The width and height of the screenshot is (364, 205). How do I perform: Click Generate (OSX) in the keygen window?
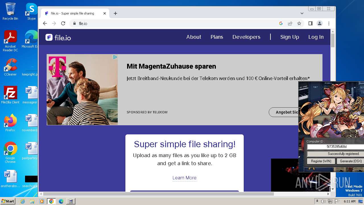point(350,161)
